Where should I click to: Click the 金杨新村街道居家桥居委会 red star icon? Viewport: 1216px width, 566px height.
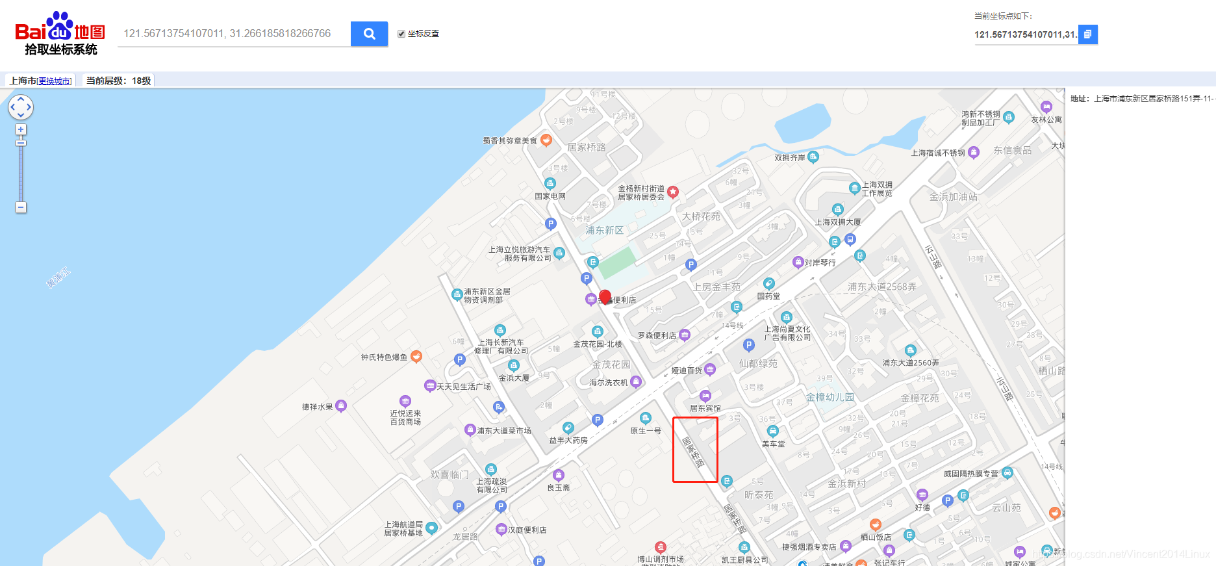(x=673, y=192)
